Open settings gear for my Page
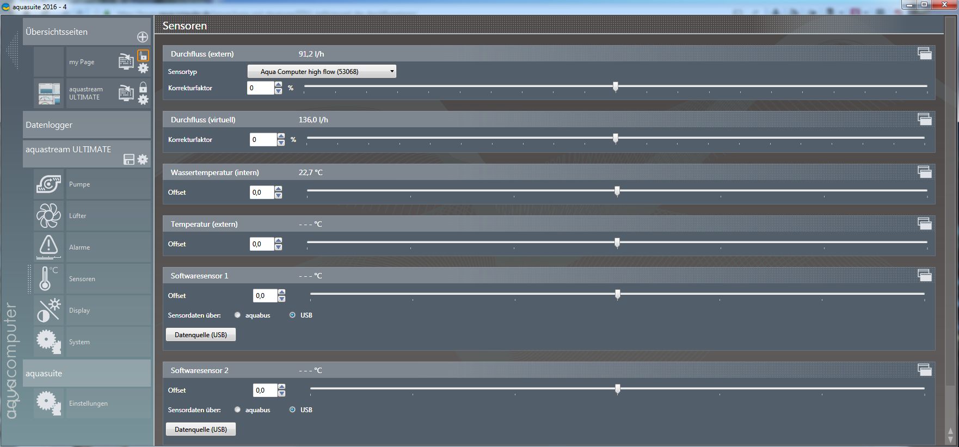 (x=143, y=68)
